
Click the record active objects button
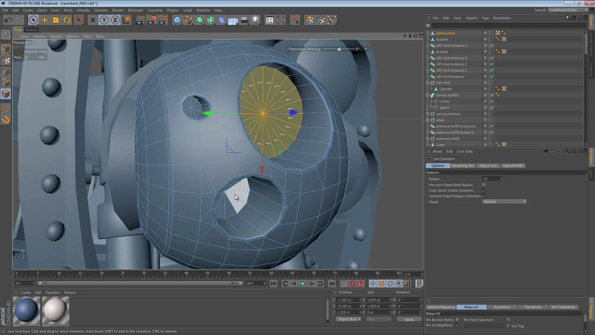343,284
